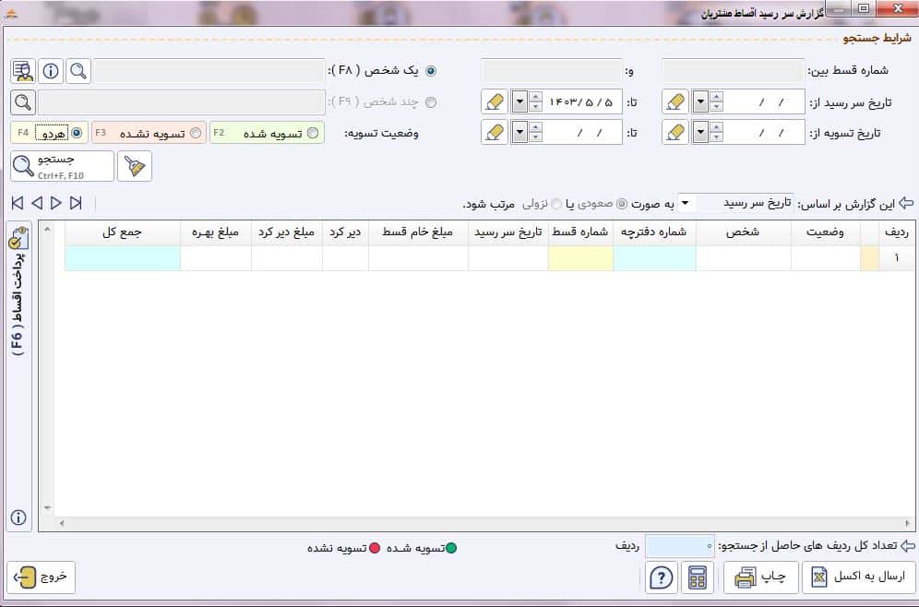Viewport: 919px width, 607px height.
Task: Click the چاپ print button
Action: pyautogui.click(x=761, y=577)
